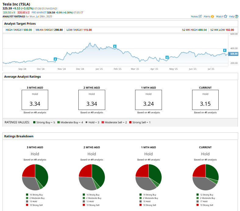The width and height of the screenshot is (240, 211).
Task: Click the earnings marker near Nov '24
Action: pos(55,59)
